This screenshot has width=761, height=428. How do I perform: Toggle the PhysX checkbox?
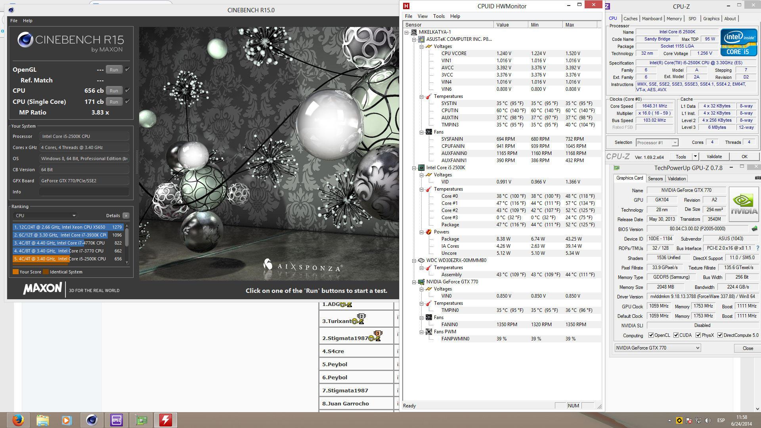pos(698,335)
